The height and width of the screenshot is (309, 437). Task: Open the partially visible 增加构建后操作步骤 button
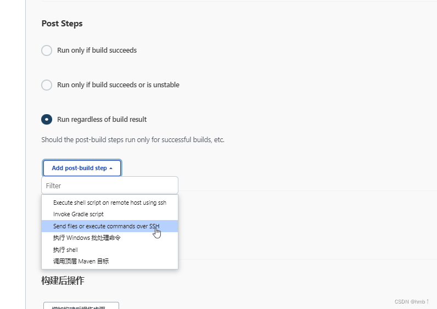click(x=81, y=306)
